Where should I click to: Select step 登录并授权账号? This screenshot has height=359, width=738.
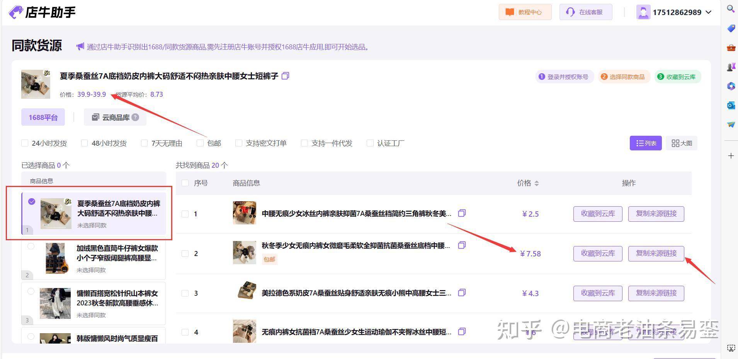pyautogui.click(x=564, y=77)
